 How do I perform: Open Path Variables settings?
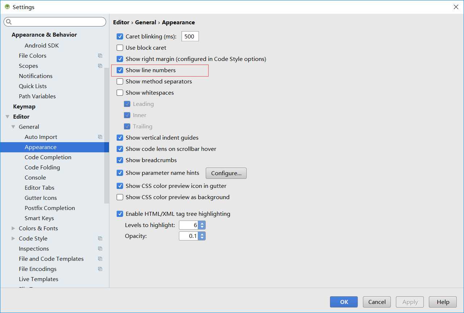tap(37, 96)
